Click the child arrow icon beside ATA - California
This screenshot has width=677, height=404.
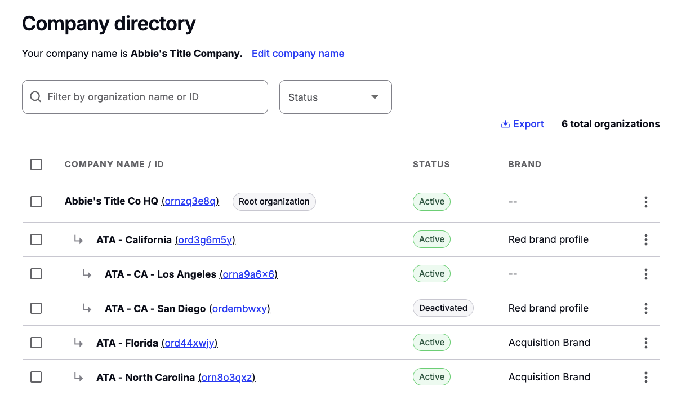pos(79,239)
